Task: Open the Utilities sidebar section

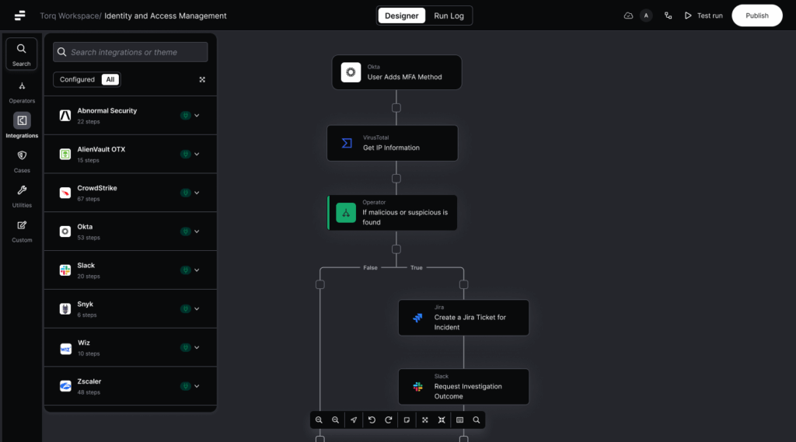Action: coord(22,196)
